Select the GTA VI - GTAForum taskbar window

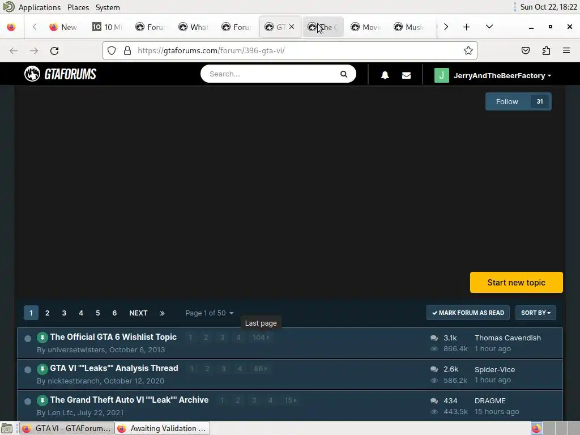pos(67,428)
